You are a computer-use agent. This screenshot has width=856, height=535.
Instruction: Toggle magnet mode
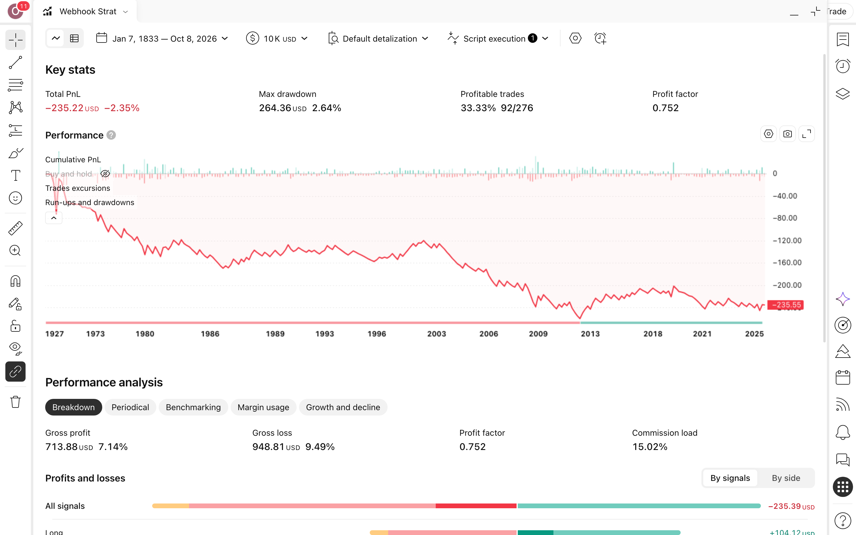tap(15, 281)
